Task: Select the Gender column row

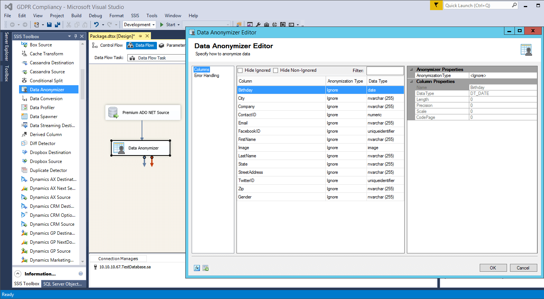Action: click(x=321, y=197)
